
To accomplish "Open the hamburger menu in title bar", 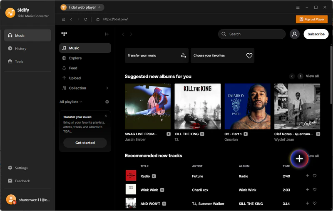I will pos(298,7).
